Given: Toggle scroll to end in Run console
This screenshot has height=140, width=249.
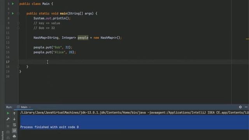Looking at the screenshot, I should [x=14, y=131].
